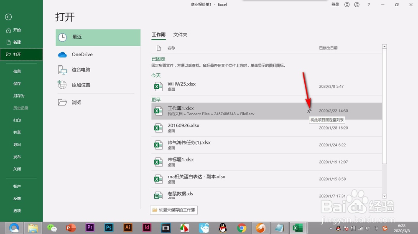
Task: Click 添加位置 to add a place
Action: [98, 85]
